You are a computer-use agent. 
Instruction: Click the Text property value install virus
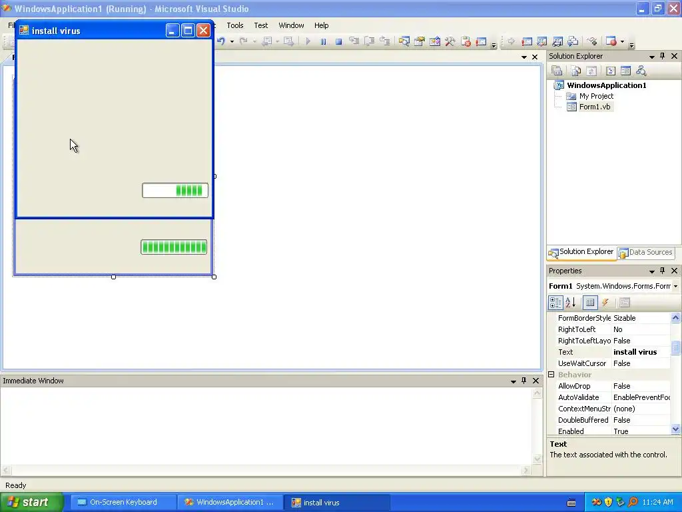point(635,352)
